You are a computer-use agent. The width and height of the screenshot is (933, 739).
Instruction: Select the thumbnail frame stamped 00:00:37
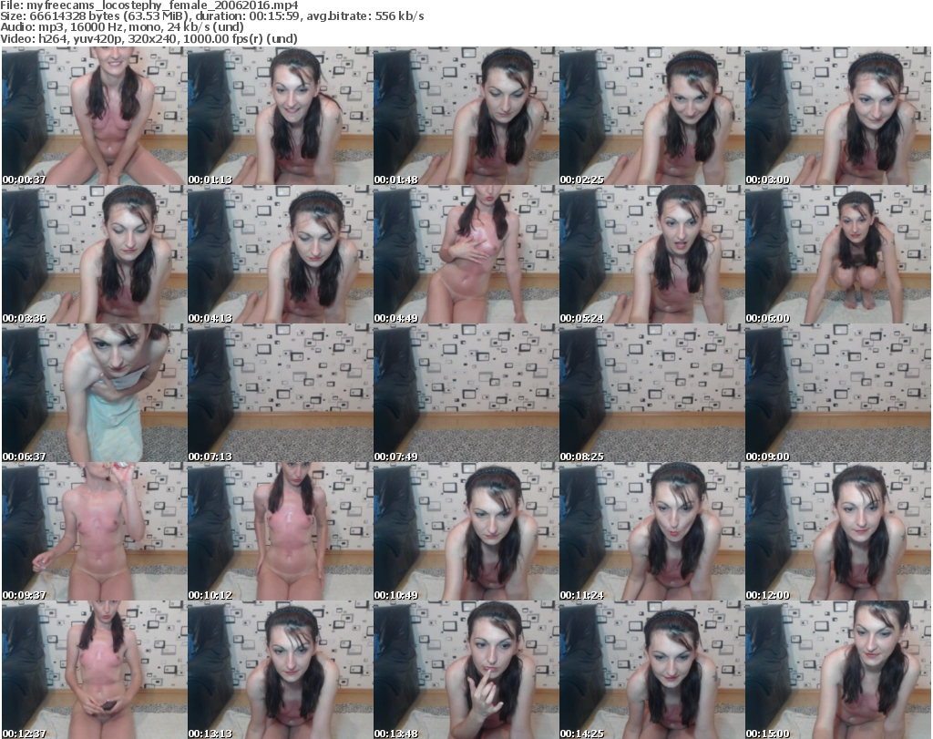[94, 116]
